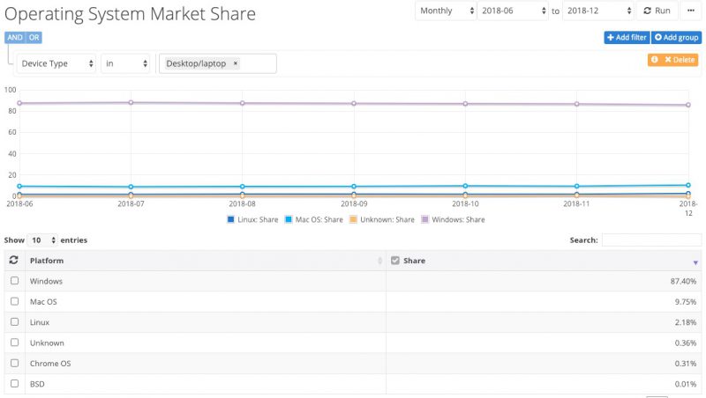This screenshot has width=706, height=398.
Task: Check the Chrome OS row checkbox
Action: click(x=14, y=363)
